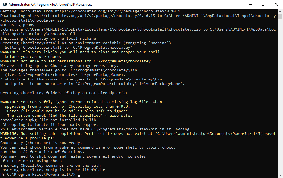Click the '(i.e. C:\ProgramData\chocolatey\lib\yourPackageName).' line
Screen dimensions: 283x178
pos(65,75)
